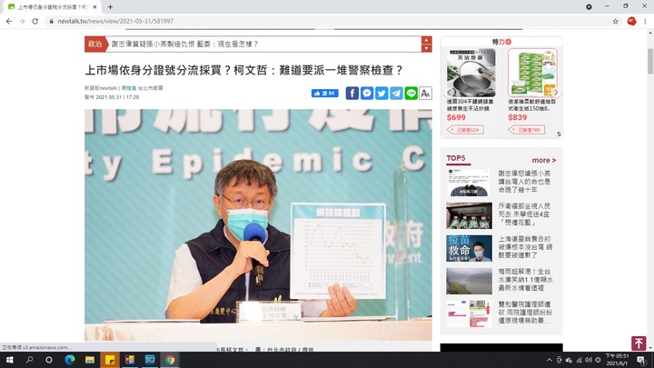Viewport: 654px width, 368px height.
Task: Share article via Telegram icon
Action: 396,93
